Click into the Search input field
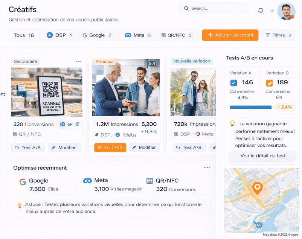The image size is (302, 239). [x=215, y=8]
